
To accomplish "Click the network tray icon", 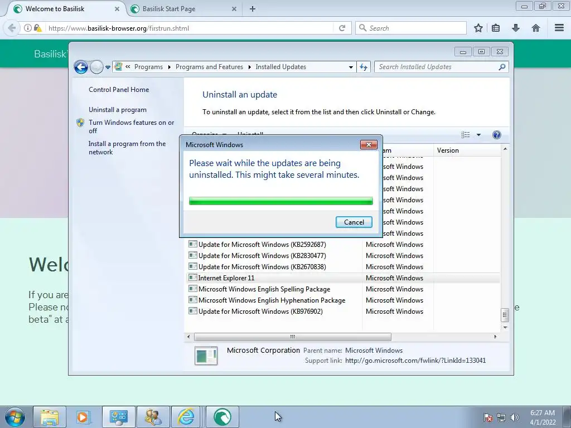I will (501, 417).
